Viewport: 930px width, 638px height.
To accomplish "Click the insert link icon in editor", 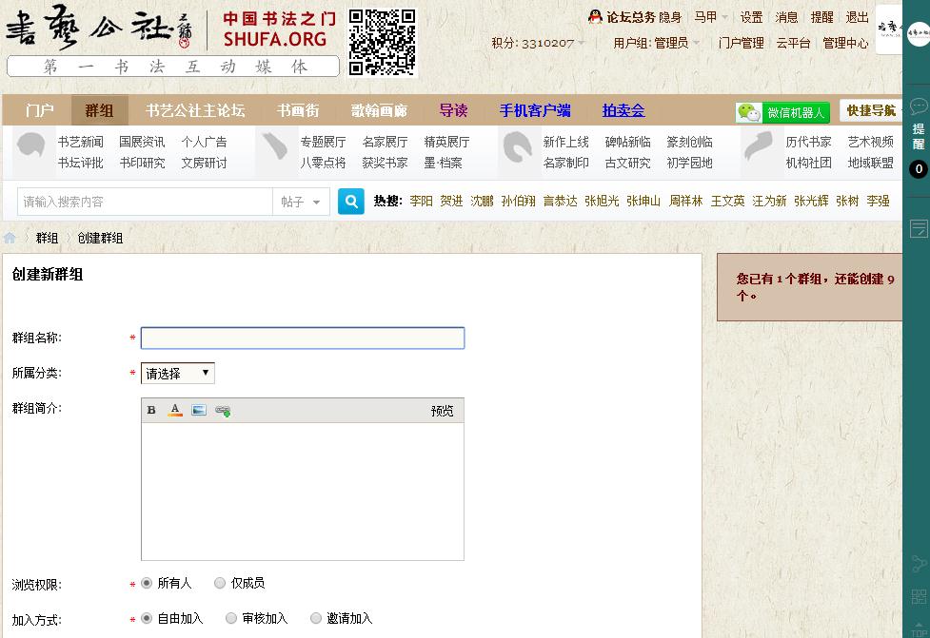I will [x=223, y=411].
